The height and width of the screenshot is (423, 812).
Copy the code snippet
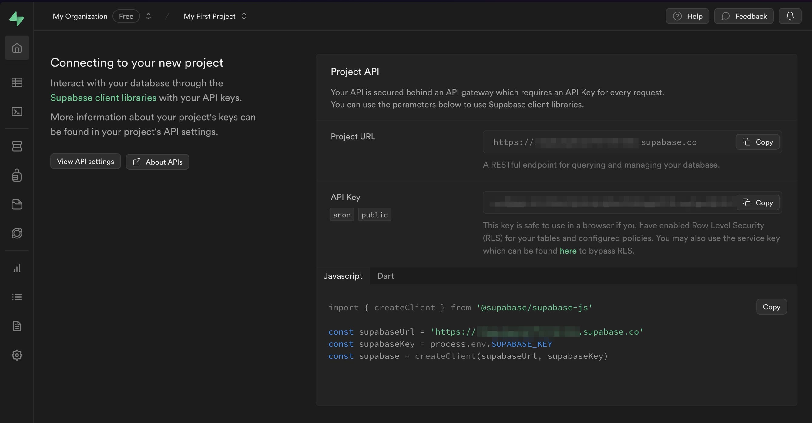771,307
